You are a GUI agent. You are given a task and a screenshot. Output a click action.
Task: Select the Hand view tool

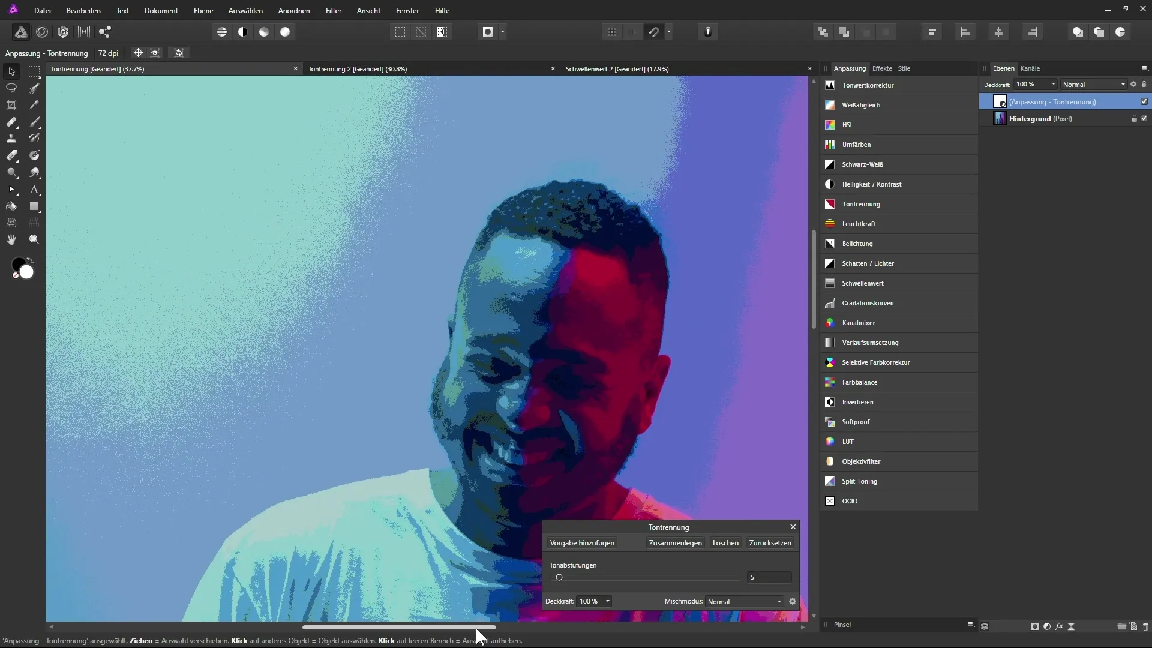11,239
